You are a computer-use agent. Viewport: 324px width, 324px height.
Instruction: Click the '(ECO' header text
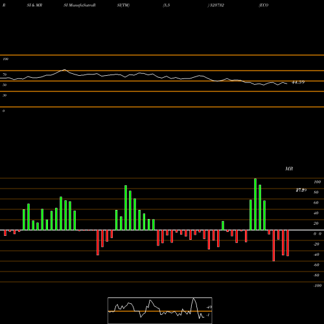264,5
